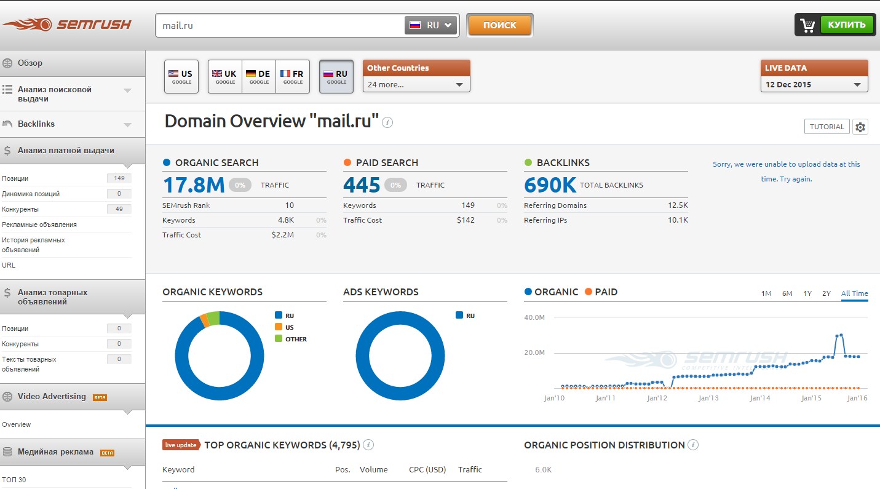The width and height of the screenshot is (880, 489).
Task: Click the shopping cart icon
Action: click(807, 25)
